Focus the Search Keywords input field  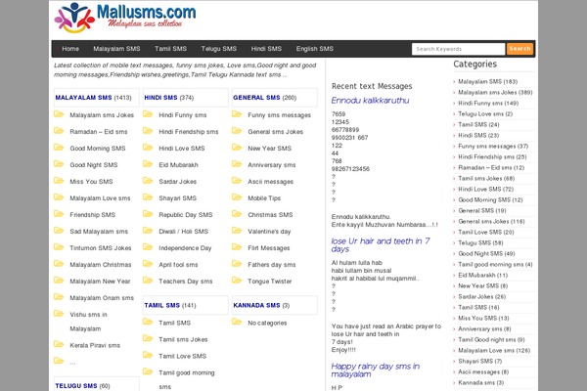[x=458, y=48]
